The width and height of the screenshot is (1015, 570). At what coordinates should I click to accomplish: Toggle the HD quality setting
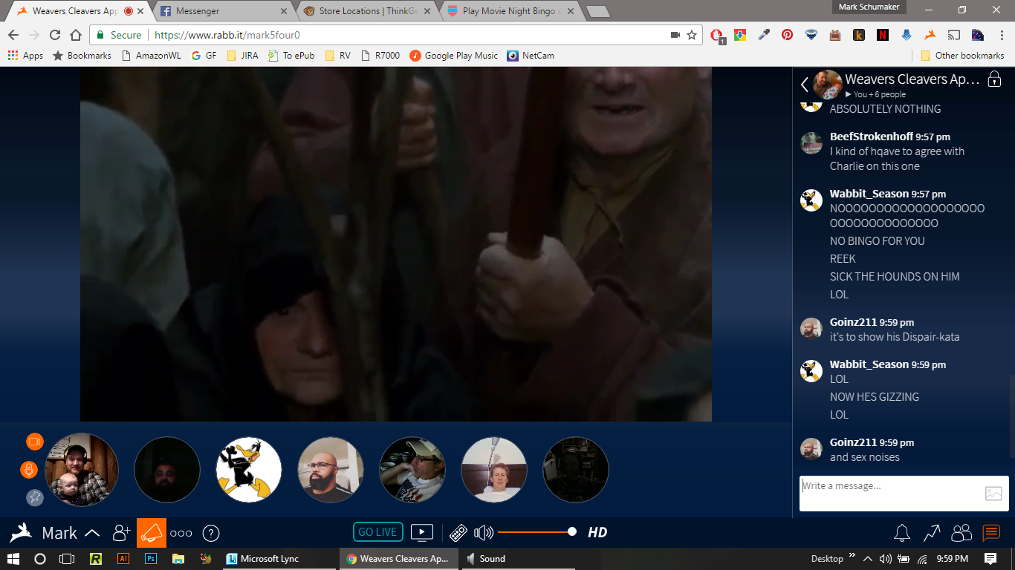[597, 532]
